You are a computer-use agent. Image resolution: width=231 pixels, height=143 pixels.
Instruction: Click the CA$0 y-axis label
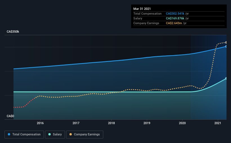[10, 116]
